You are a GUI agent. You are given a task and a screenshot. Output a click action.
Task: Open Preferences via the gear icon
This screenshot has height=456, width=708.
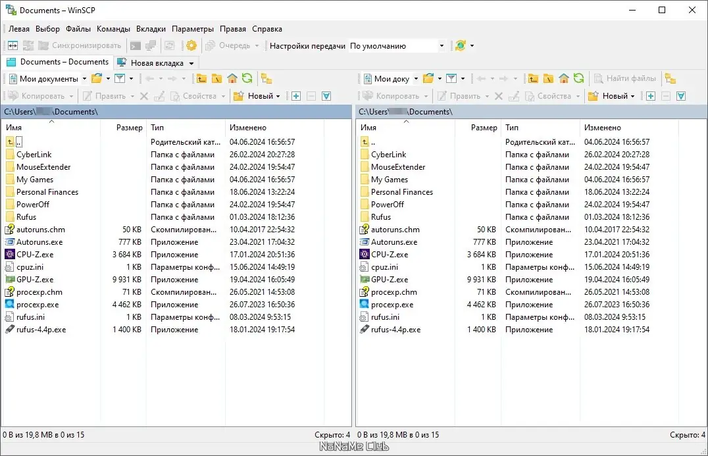coord(191,45)
